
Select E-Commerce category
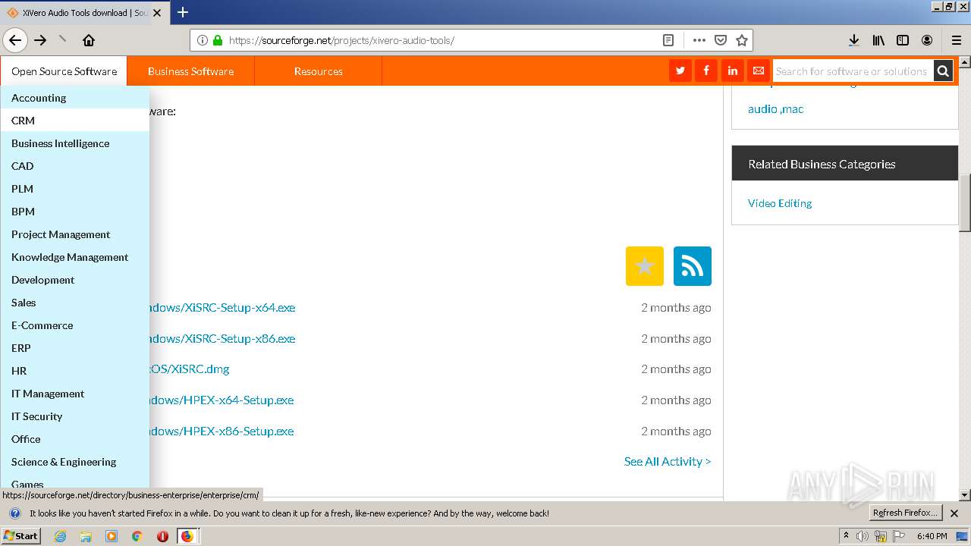75,325
